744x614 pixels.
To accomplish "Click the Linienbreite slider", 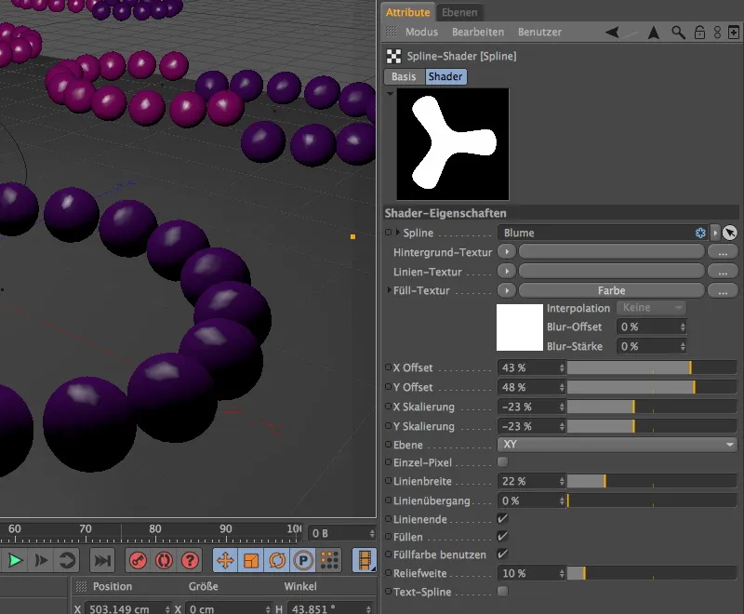I will click(x=651, y=481).
